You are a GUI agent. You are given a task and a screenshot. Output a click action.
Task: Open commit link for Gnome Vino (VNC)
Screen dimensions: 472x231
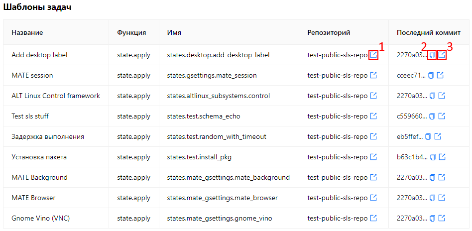442,218
